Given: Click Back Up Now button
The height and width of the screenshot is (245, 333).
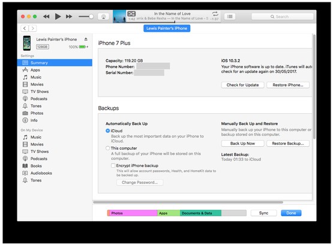Looking at the screenshot, I should tap(242, 144).
